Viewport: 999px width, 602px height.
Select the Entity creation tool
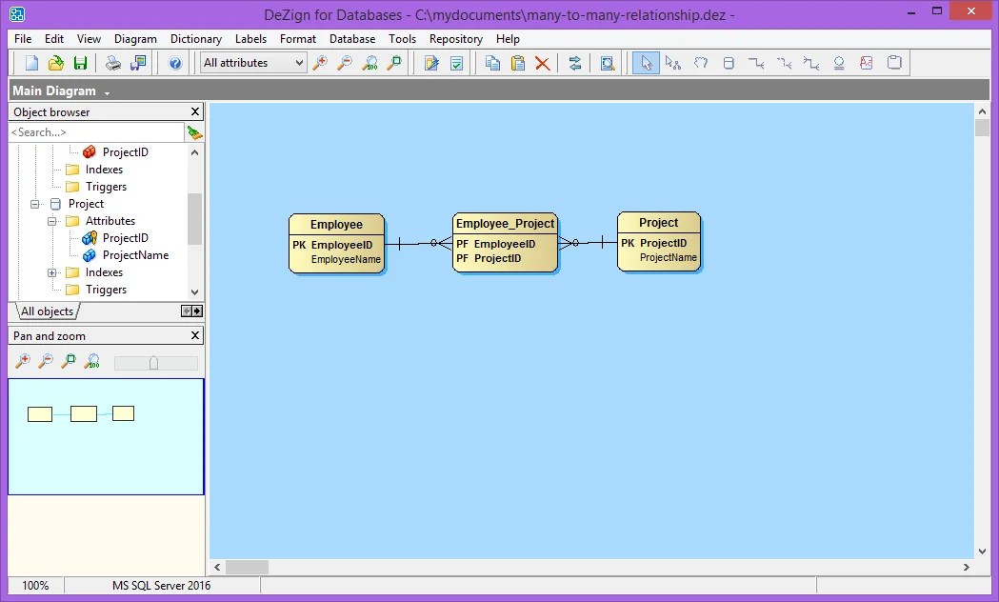click(728, 62)
